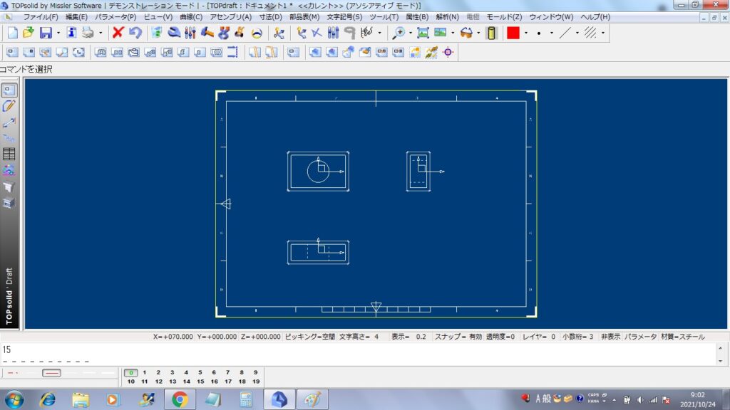The image size is (730, 410).
Task: Open the dropdown arrow beside the printer icon
Action: (x=101, y=33)
